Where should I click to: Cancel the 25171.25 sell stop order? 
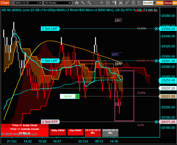(156, 122)
